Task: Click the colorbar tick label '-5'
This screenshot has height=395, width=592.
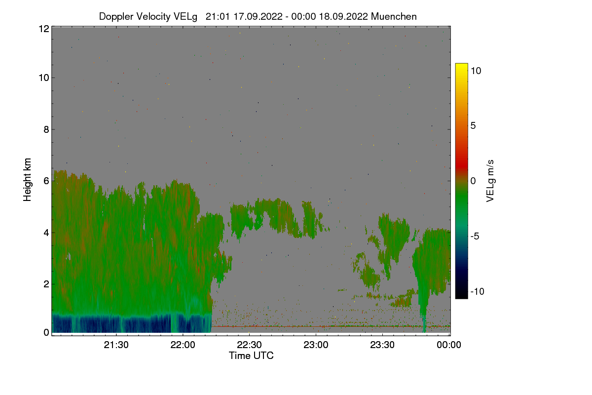Action: click(475, 236)
